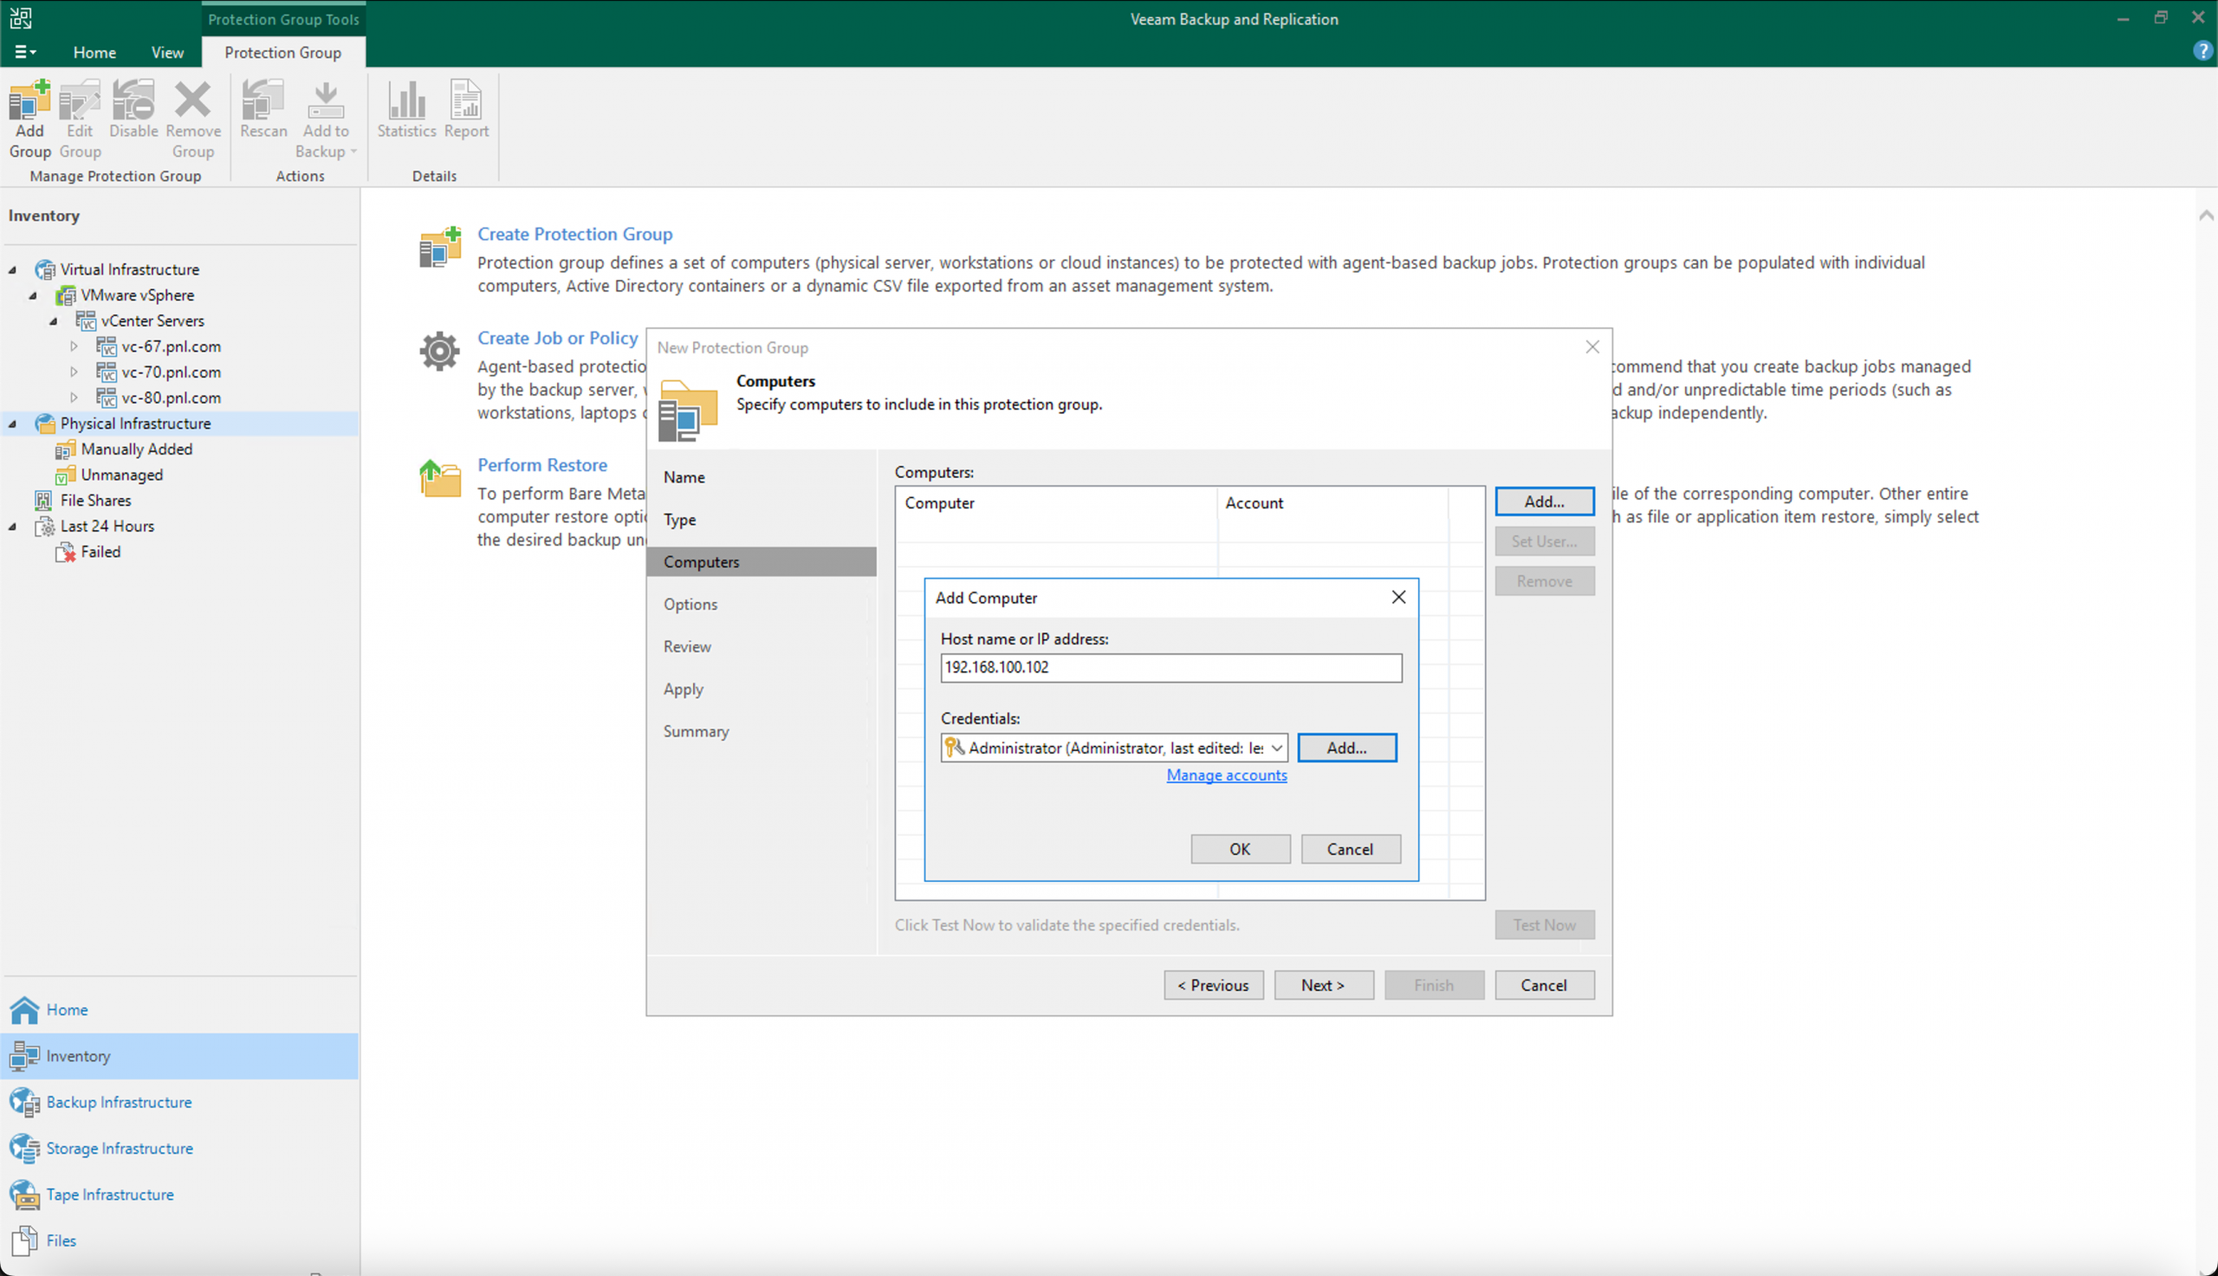Select the vCenter Servers node

(x=152, y=321)
